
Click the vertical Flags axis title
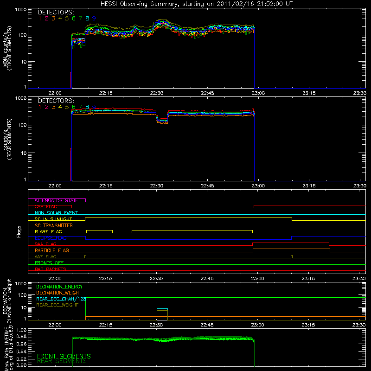pos(19,231)
